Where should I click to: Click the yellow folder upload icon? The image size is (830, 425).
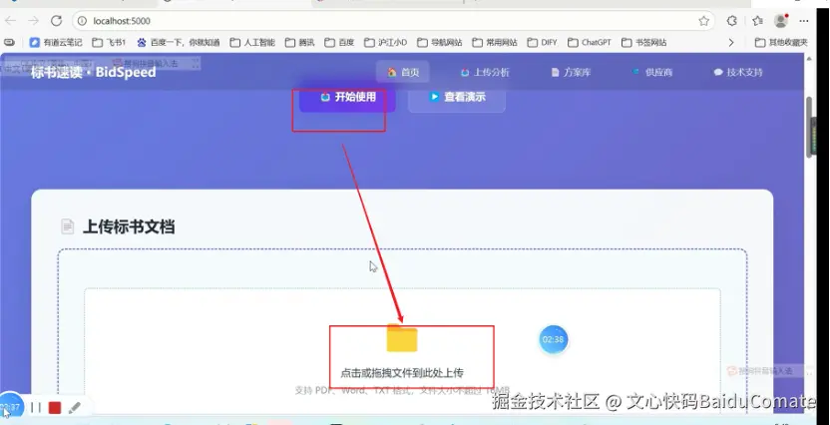402,337
